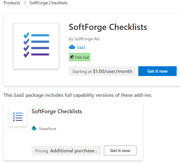180x163 pixels.
Task: Click SoftForge Checklists breadcrumb text
Action: point(48,3)
